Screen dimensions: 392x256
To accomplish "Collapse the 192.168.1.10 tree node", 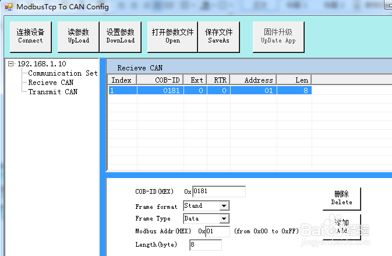I will (x=10, y=64).
